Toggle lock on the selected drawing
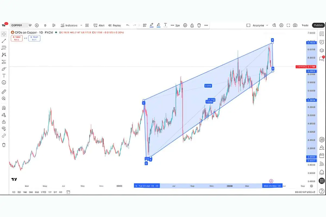326x217 pixels. click(192, 25)
